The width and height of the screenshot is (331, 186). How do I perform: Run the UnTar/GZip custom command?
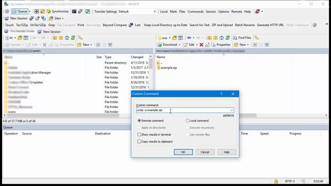[x=38, y=25]
